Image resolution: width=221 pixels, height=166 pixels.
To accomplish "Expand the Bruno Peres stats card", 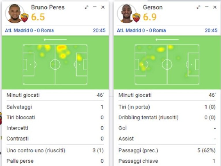I will pyautogui.click(x=86, y=7).
